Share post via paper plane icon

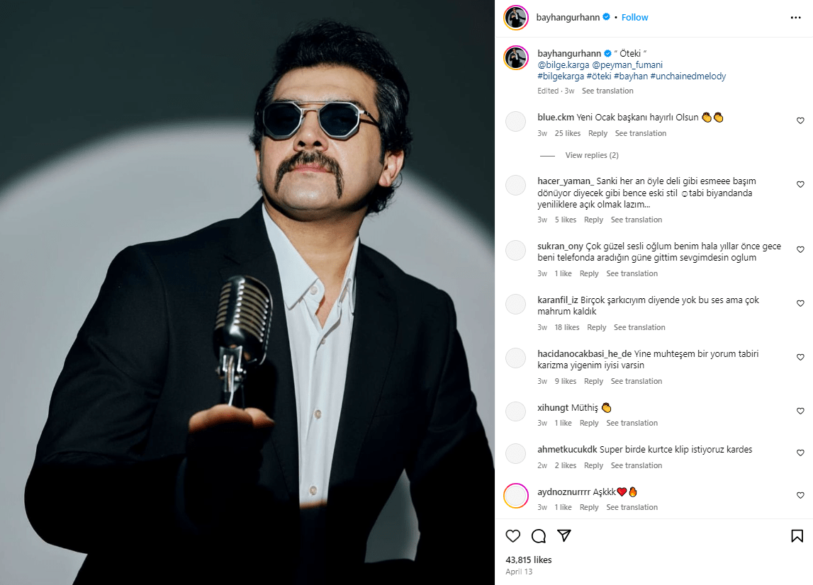click(564, 536)
